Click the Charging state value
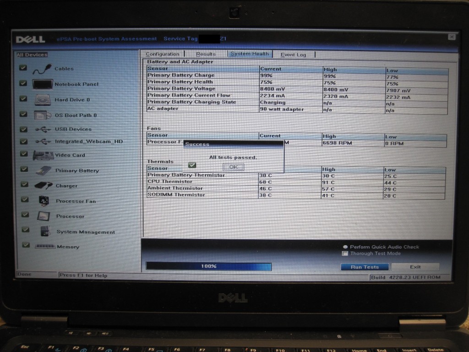Image resolution: width=469 pixels, height=352 pixels. 273,102
